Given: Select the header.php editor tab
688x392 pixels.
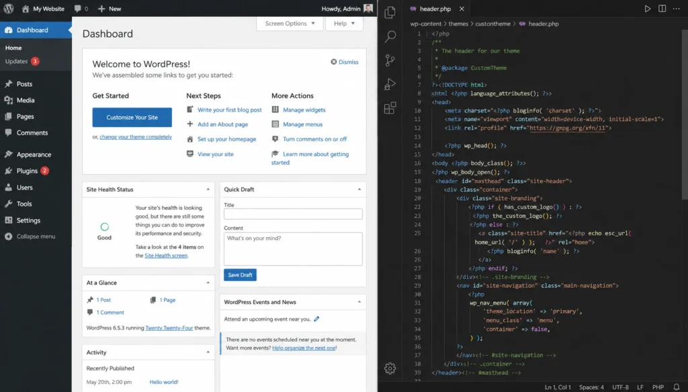Looking at the screenshot, I should pos(435,9).
